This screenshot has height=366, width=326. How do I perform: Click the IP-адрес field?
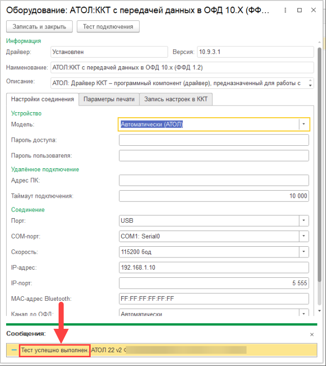(x=214, y=268)
